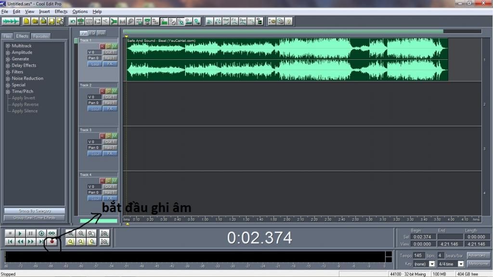Switch to the Favorites tab

tap(41, 36)
